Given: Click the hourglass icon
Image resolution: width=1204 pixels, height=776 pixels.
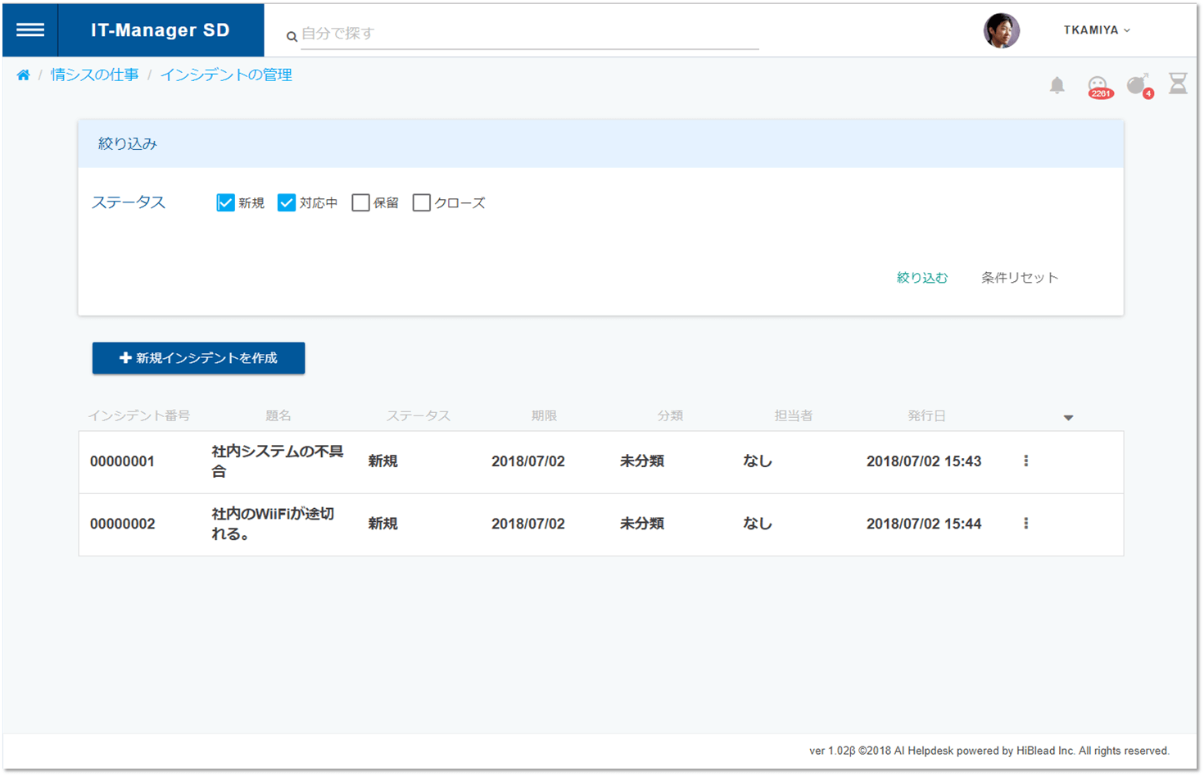Looking at the screenshot, I should (x=1178, y=84).
